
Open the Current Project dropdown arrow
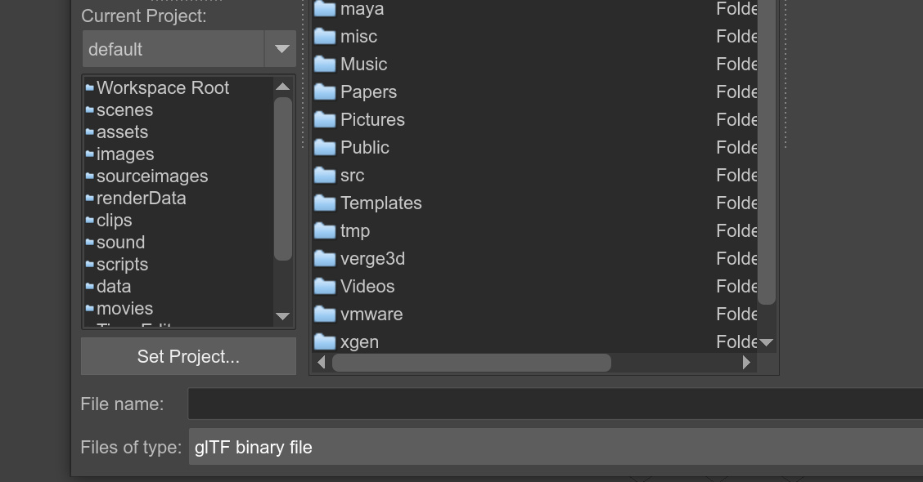click(281, 49)
